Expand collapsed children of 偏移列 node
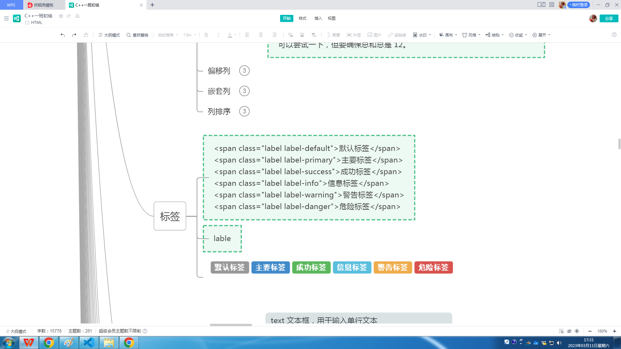The height and width of the screenshot is (349, 621). pyautogui.click(x=244, y=70)
